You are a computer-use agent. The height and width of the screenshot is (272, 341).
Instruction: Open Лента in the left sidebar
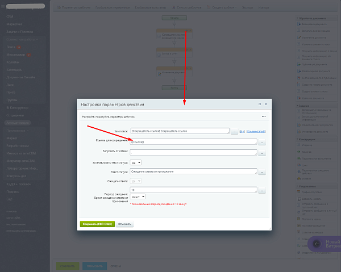[x=11, y=47]
